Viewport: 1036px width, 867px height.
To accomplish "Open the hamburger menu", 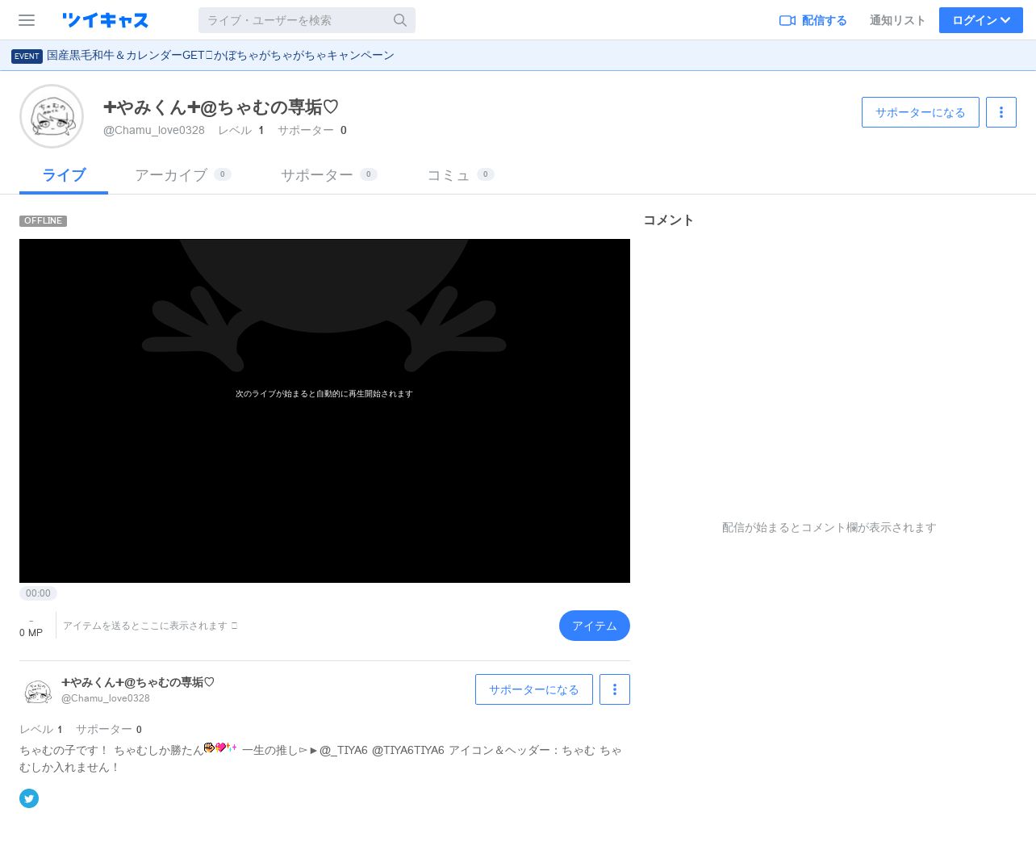I will point(27,20).
